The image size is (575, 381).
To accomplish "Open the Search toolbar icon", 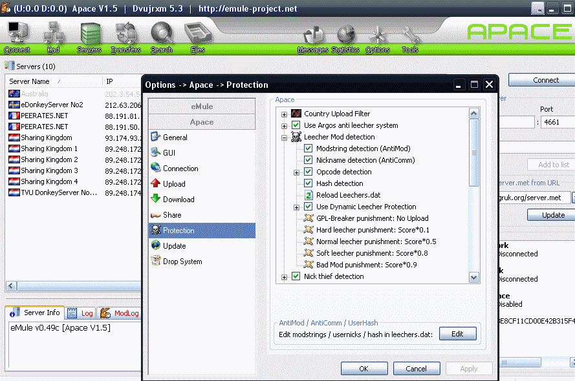I will pos(161,37).
